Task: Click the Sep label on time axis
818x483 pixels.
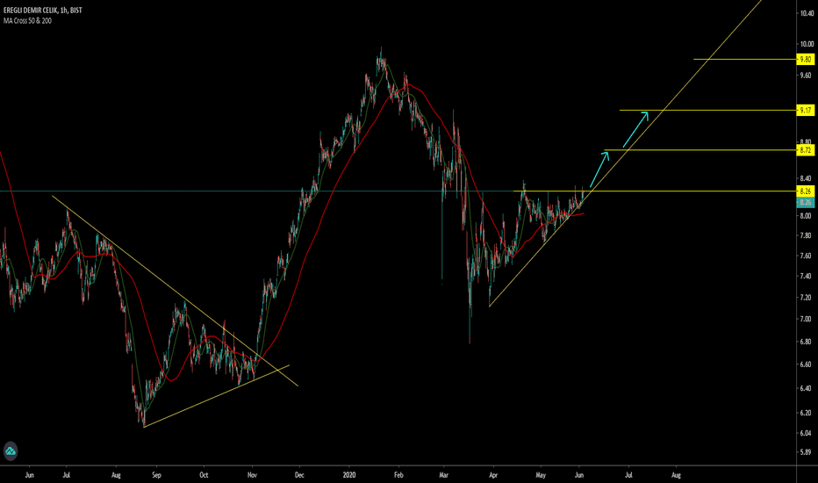Action: (x=156, y=475)
